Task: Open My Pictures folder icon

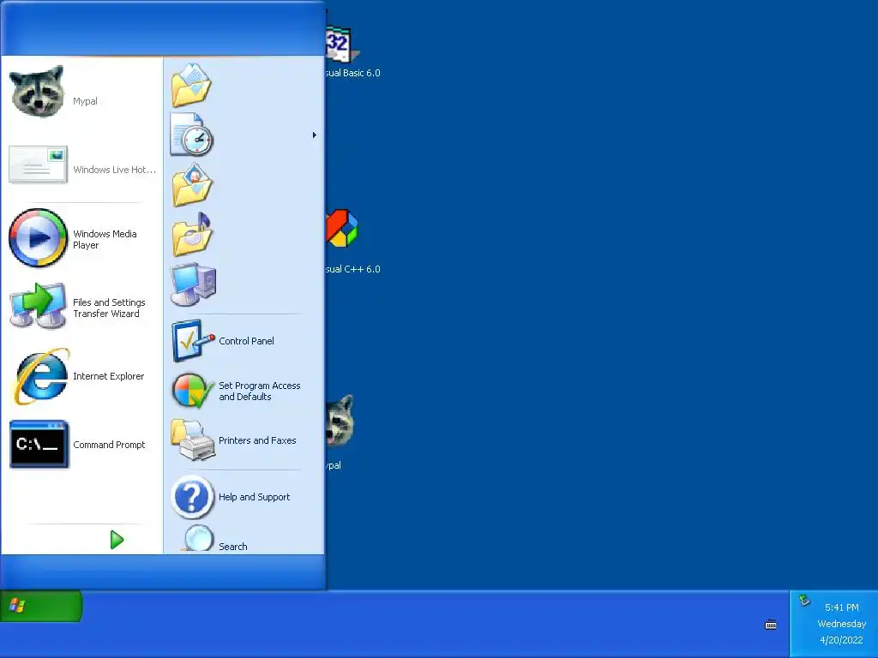Action: tap(192, 185)
